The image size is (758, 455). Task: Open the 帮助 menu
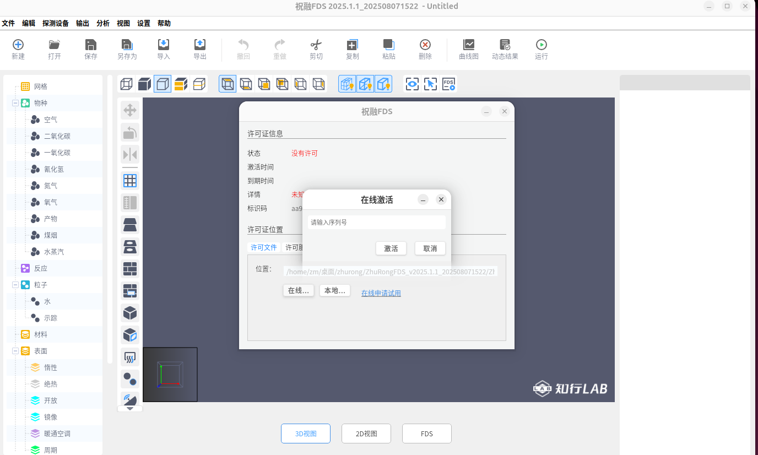click(164, 23)
